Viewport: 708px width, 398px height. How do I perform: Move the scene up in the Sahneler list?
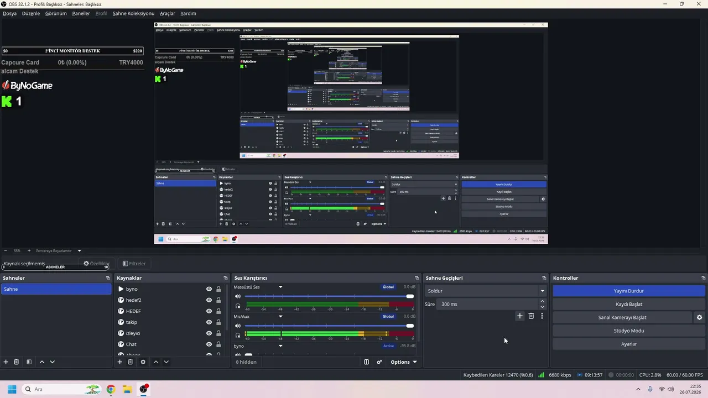click(x=41, y=362)
